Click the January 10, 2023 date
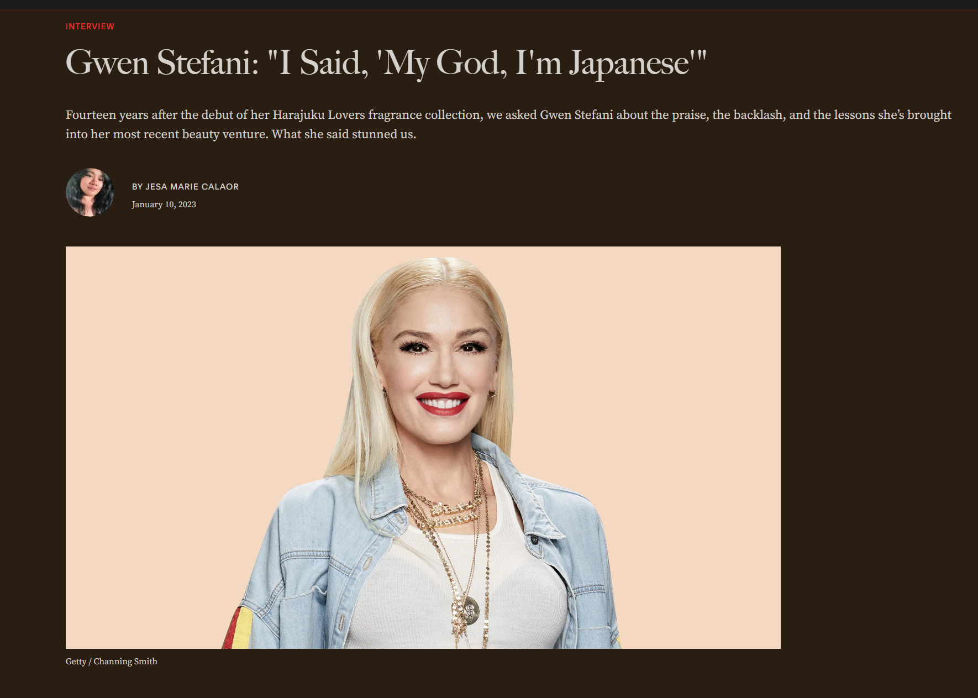This screenshot has width=978, height=698. [164, 204]
